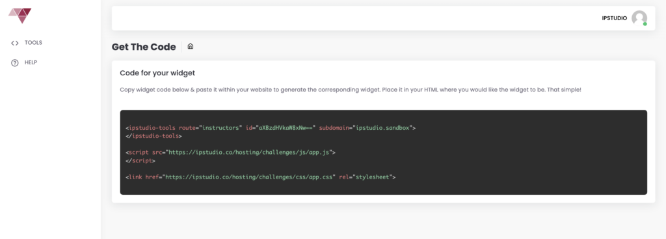Screen dimensions: 666x239
Task: Click the app.css stylesheet URL
Action: coord(248,177)
